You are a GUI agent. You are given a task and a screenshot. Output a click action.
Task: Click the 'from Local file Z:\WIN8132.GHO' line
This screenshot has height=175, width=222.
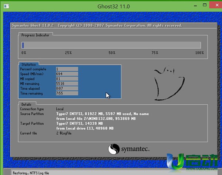click(x=96, y=119)
